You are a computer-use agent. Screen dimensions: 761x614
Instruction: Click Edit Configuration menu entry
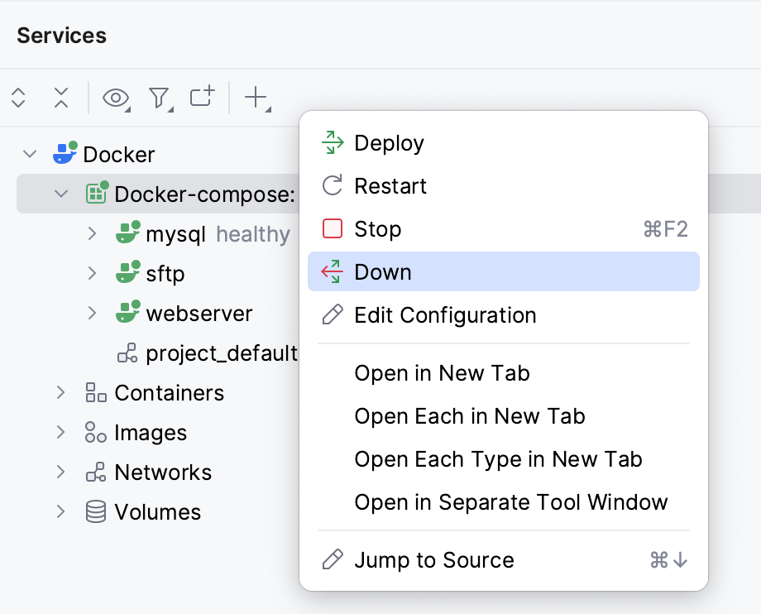444,315
